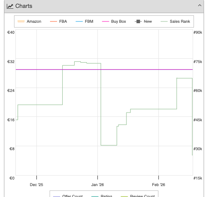208x197 pixels.
Task: Toggle the Offer Count legend entry
Action: coord(68,196)
